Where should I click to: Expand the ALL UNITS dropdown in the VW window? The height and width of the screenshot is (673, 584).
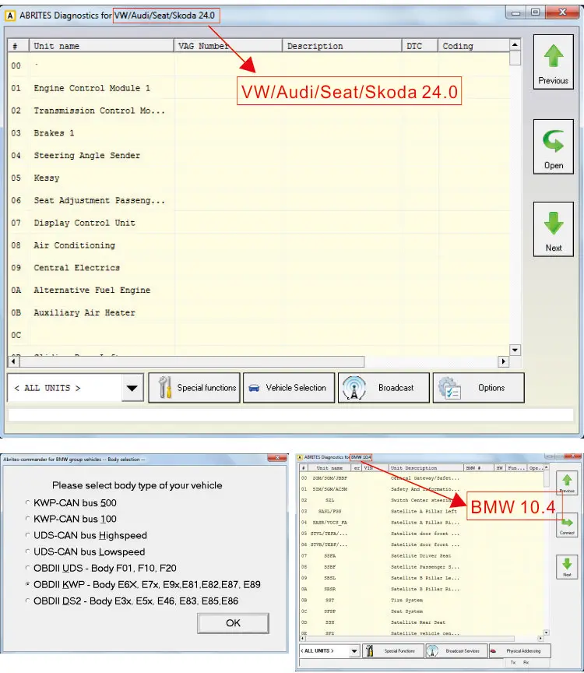(132, 388)
